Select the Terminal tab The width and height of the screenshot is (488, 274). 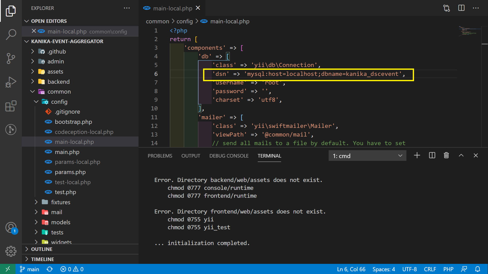point(269,156)
